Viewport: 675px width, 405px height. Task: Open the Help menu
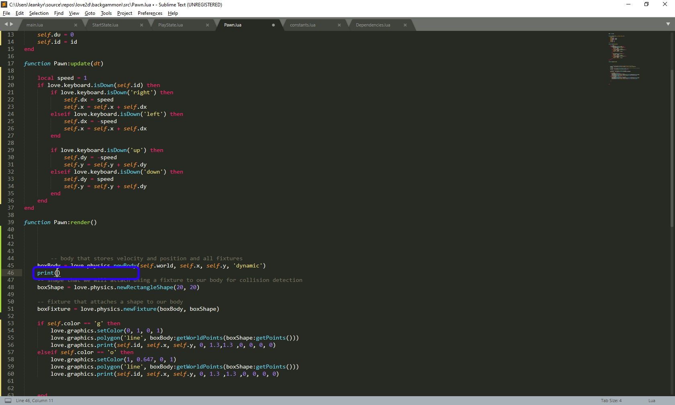(173, 13)
